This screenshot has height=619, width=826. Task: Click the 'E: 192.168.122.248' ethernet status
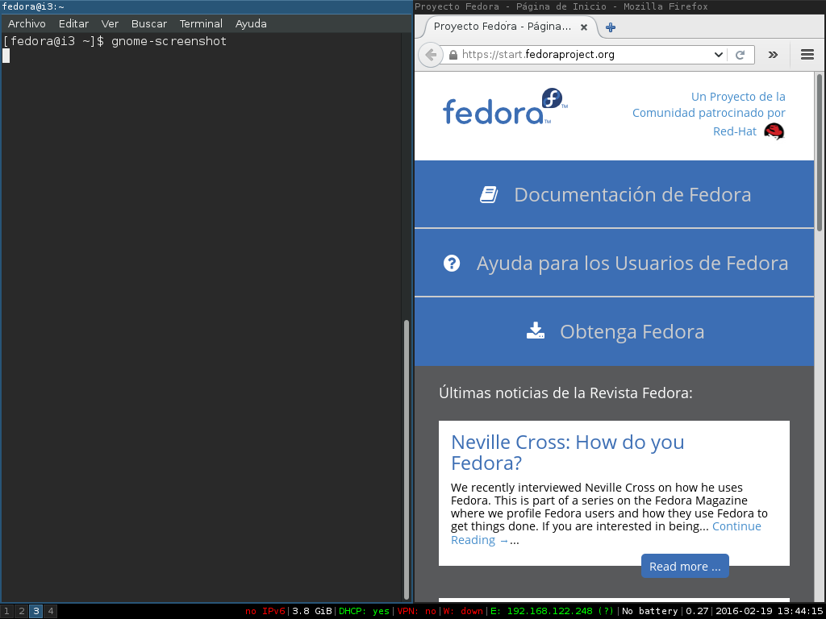coord(552,611)
